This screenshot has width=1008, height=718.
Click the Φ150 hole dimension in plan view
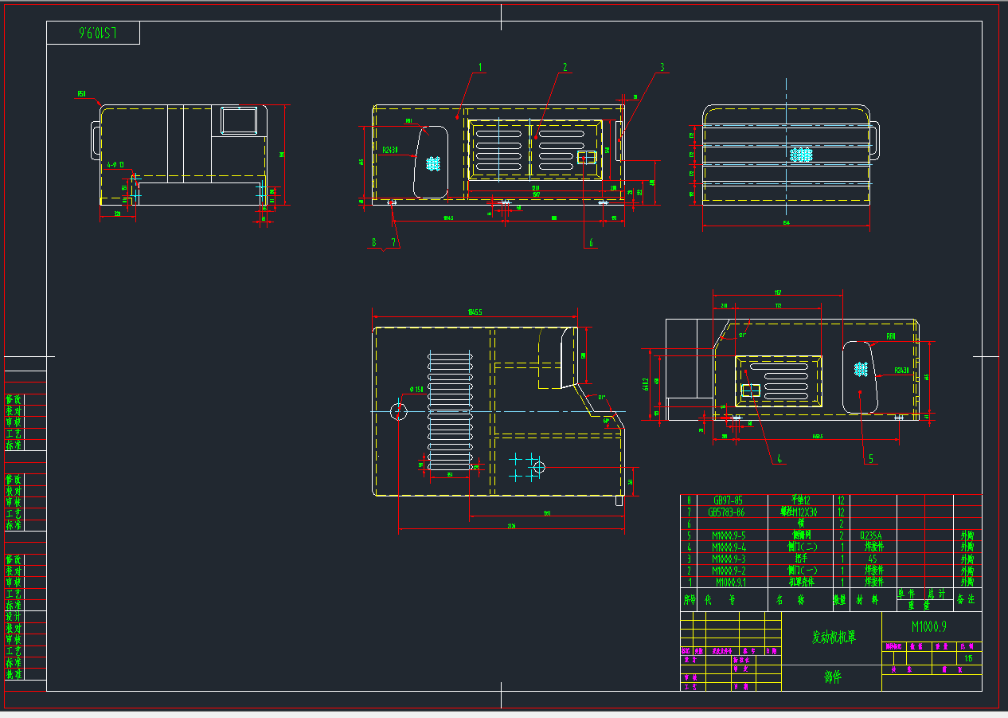pos(416,390)
